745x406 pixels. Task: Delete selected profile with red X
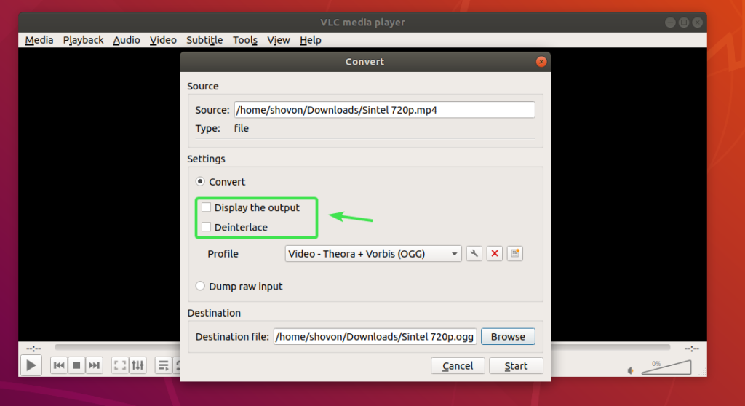pos(495,253)
